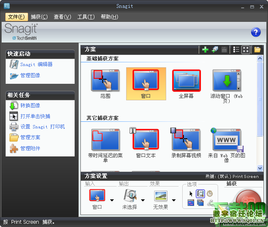Open 设置 Snagit 打印机 task
The width and height of the screenshot is (268, 227).
42,127
